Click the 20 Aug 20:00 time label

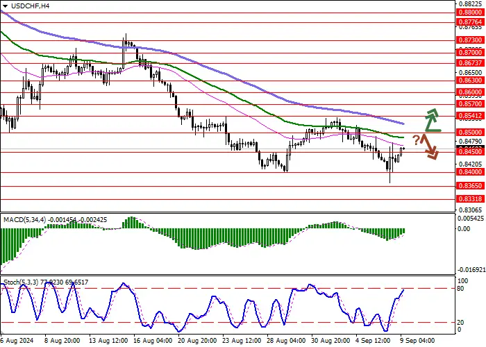(197, 341)
